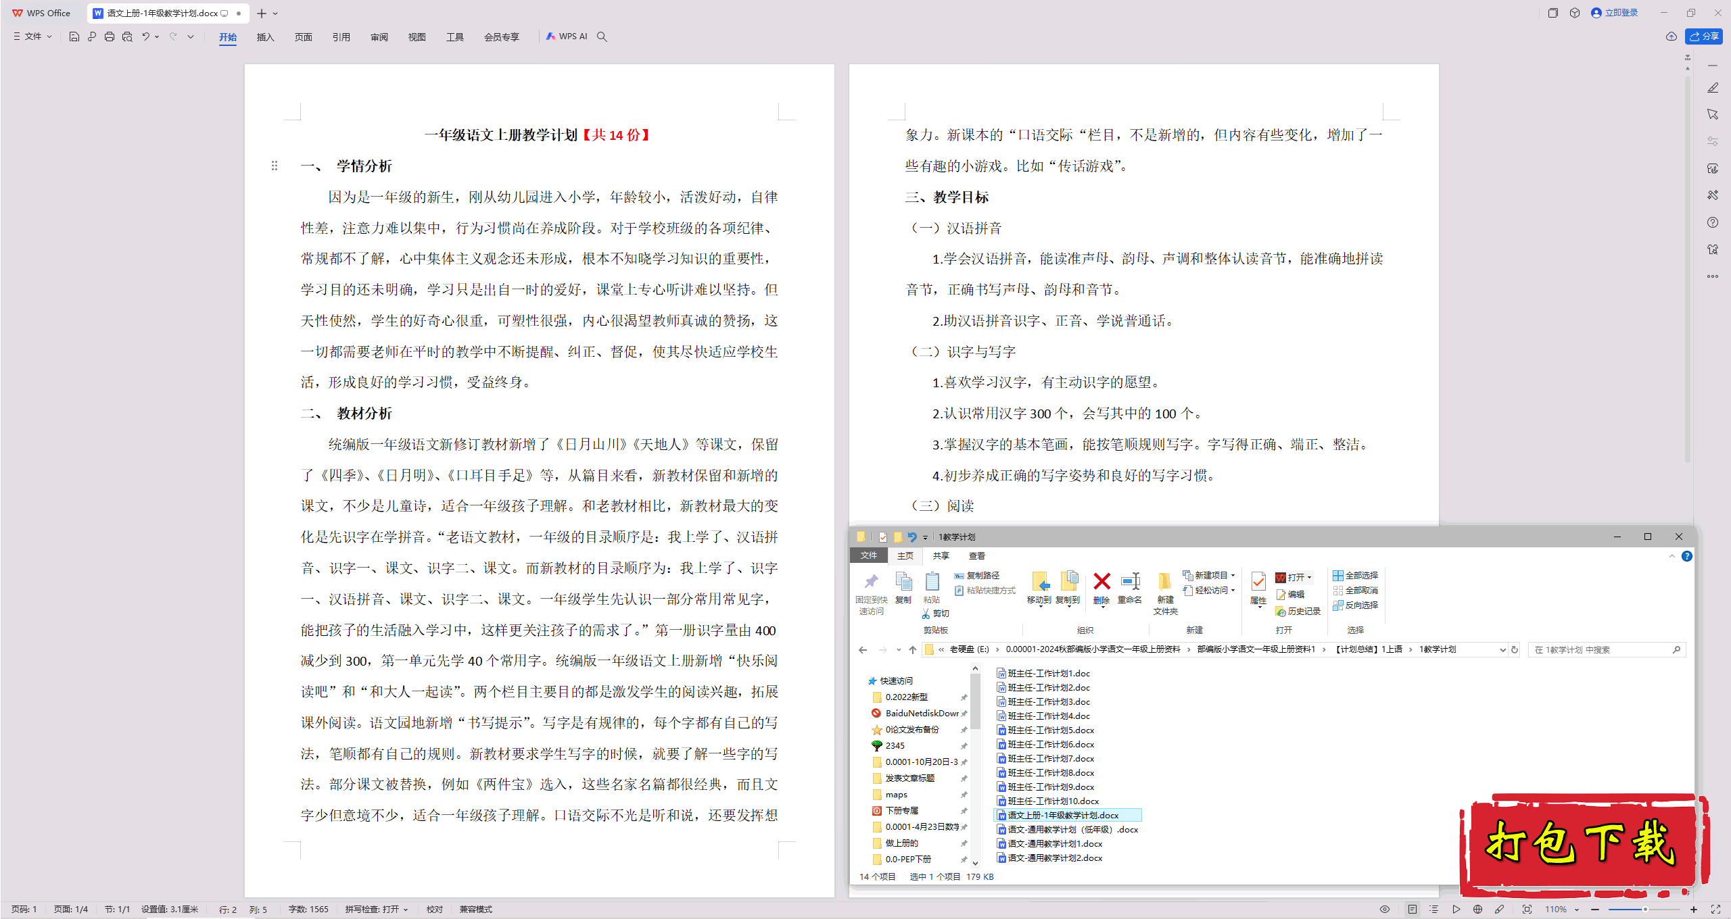Click full screen icon in WPS status bar
This screenshot has height=919, width=1731.
click(1715, 910)
